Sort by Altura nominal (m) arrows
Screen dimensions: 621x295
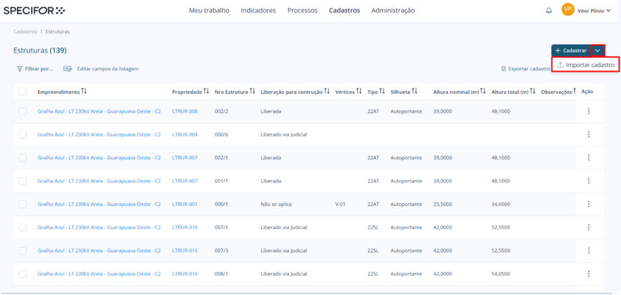click(483, 91)
